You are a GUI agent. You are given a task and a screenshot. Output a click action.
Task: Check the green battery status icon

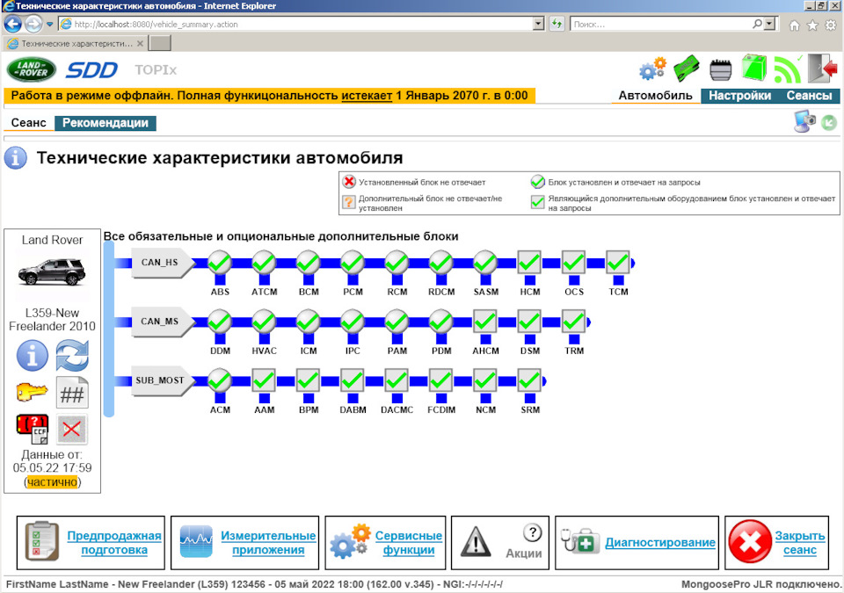(754, 69)
